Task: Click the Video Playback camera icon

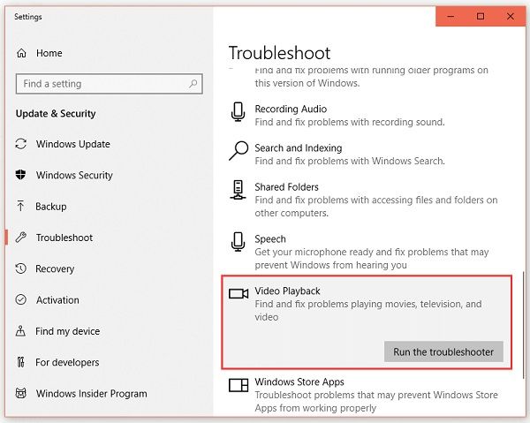Action: pyautogui.click(x=238, y=293)
